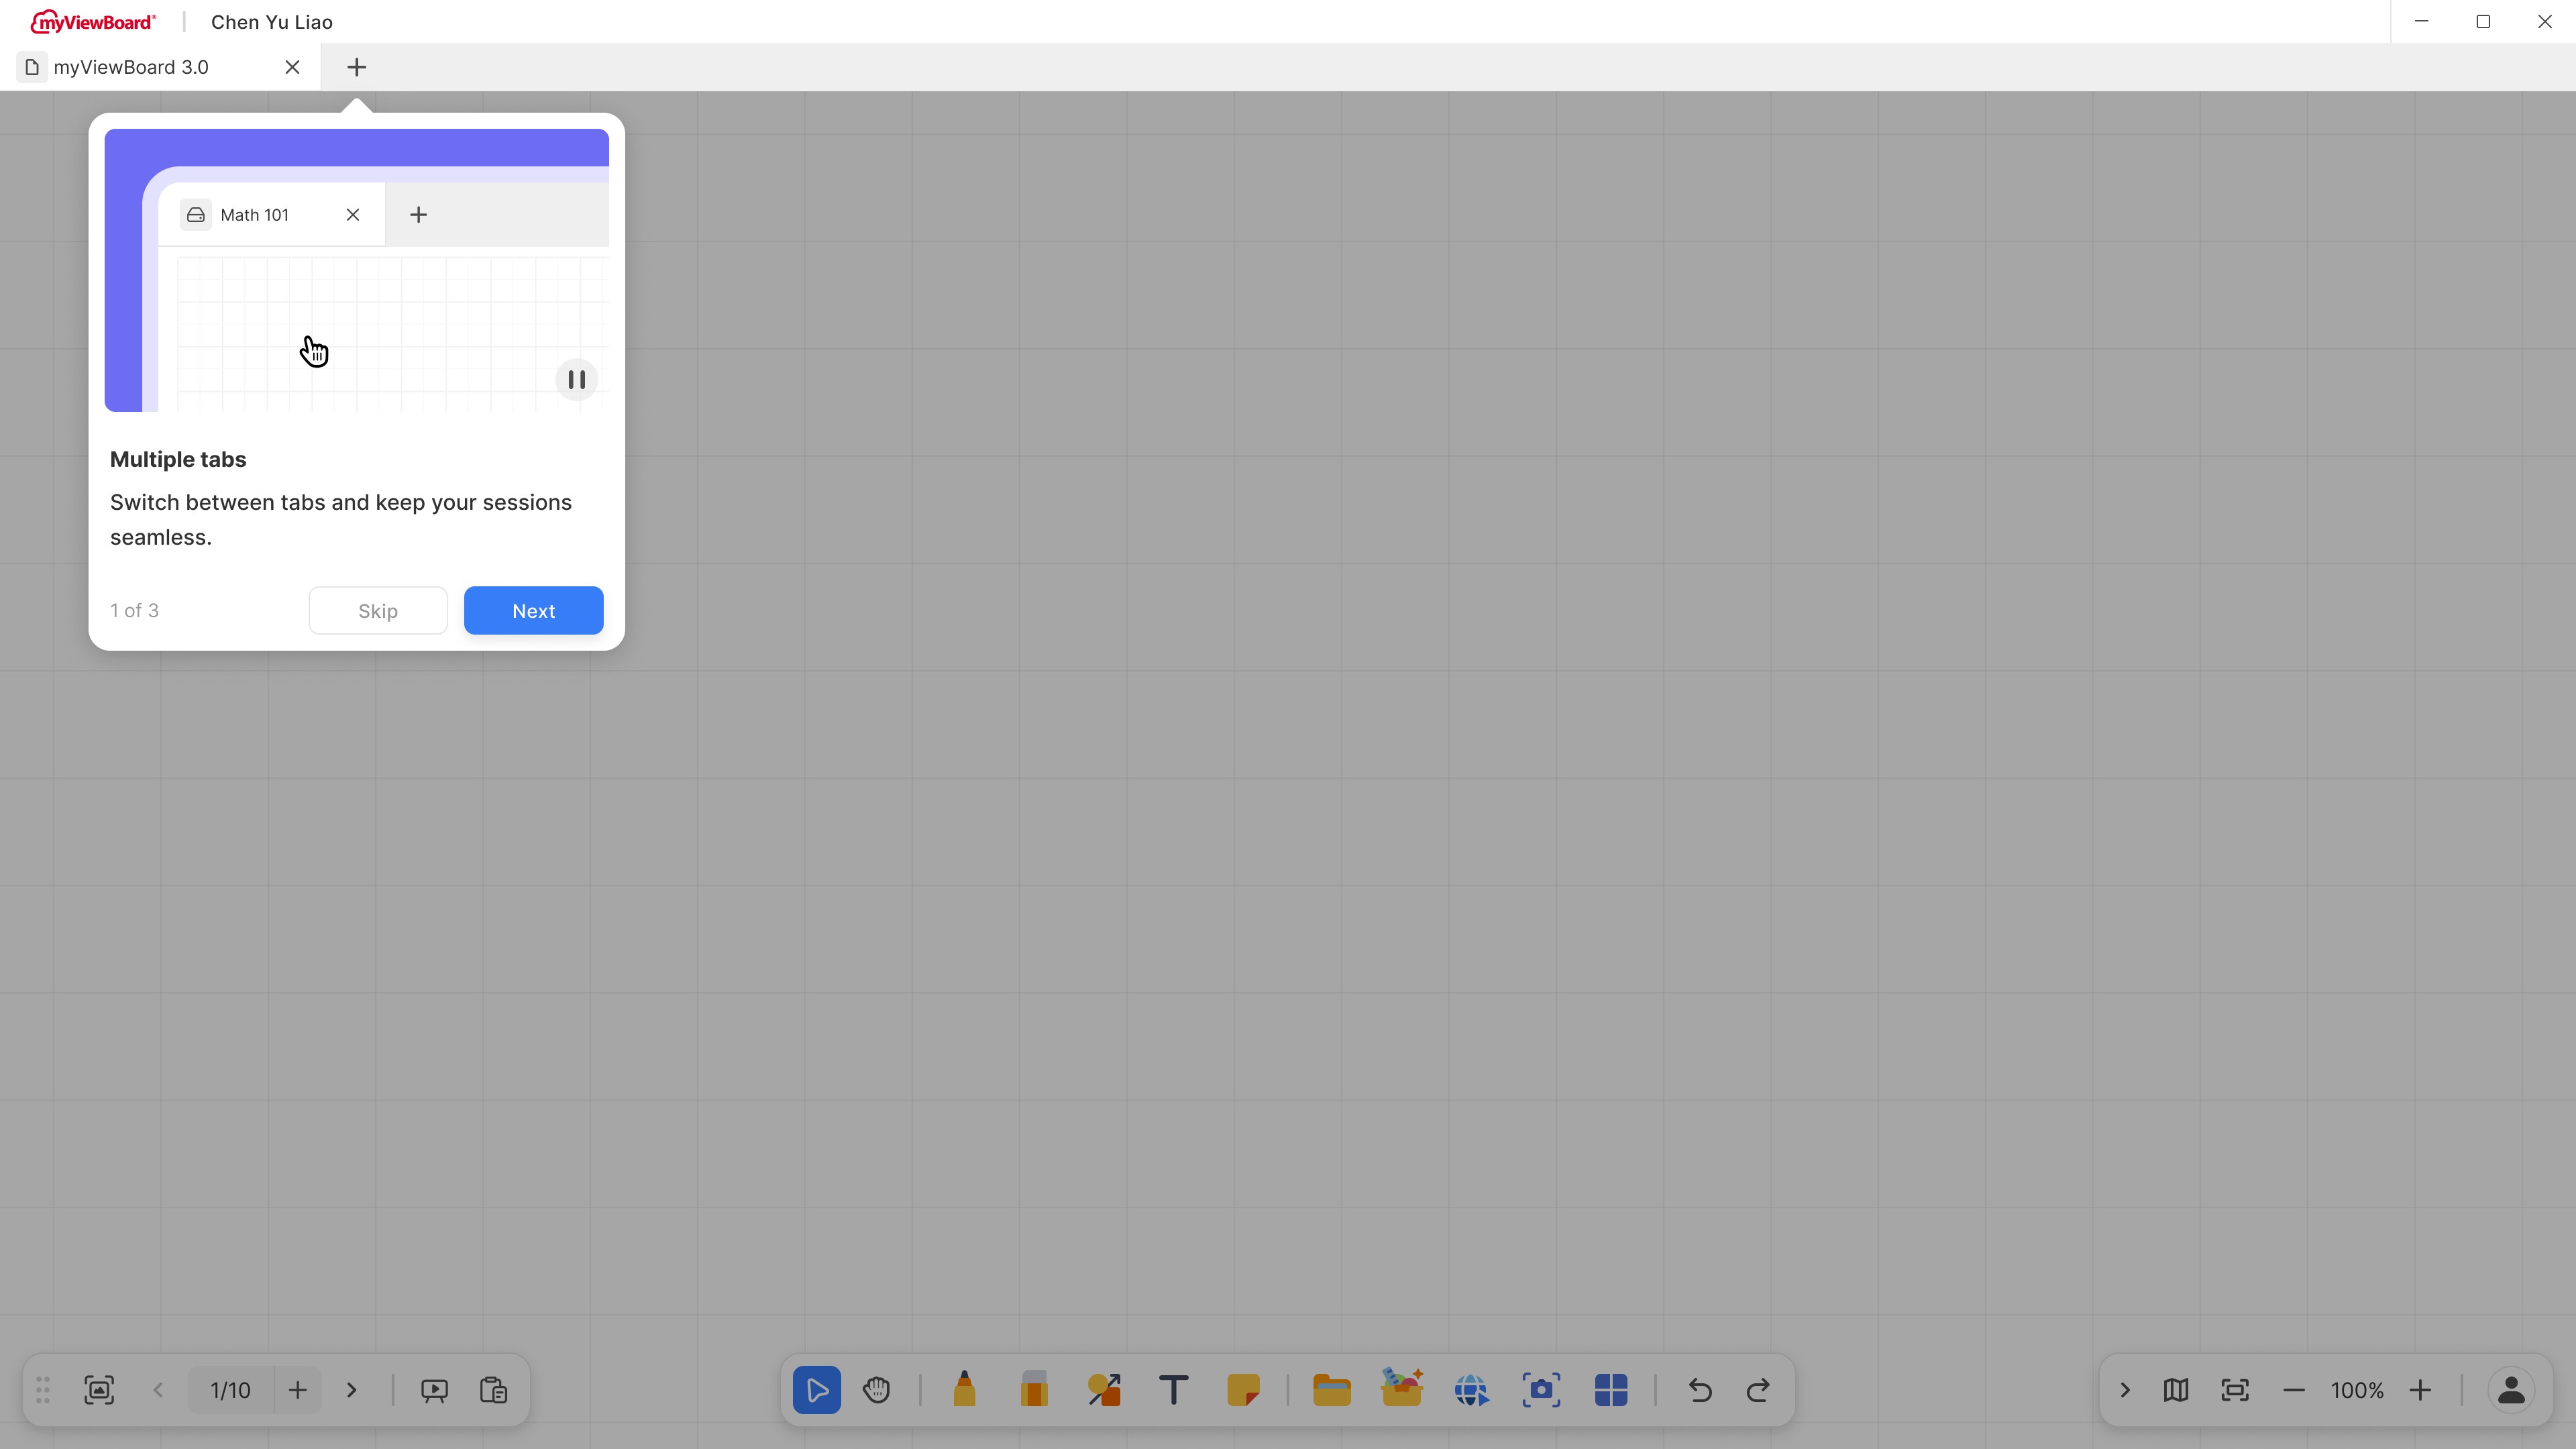Open the grid widgets menu

pos(1610,1389)
